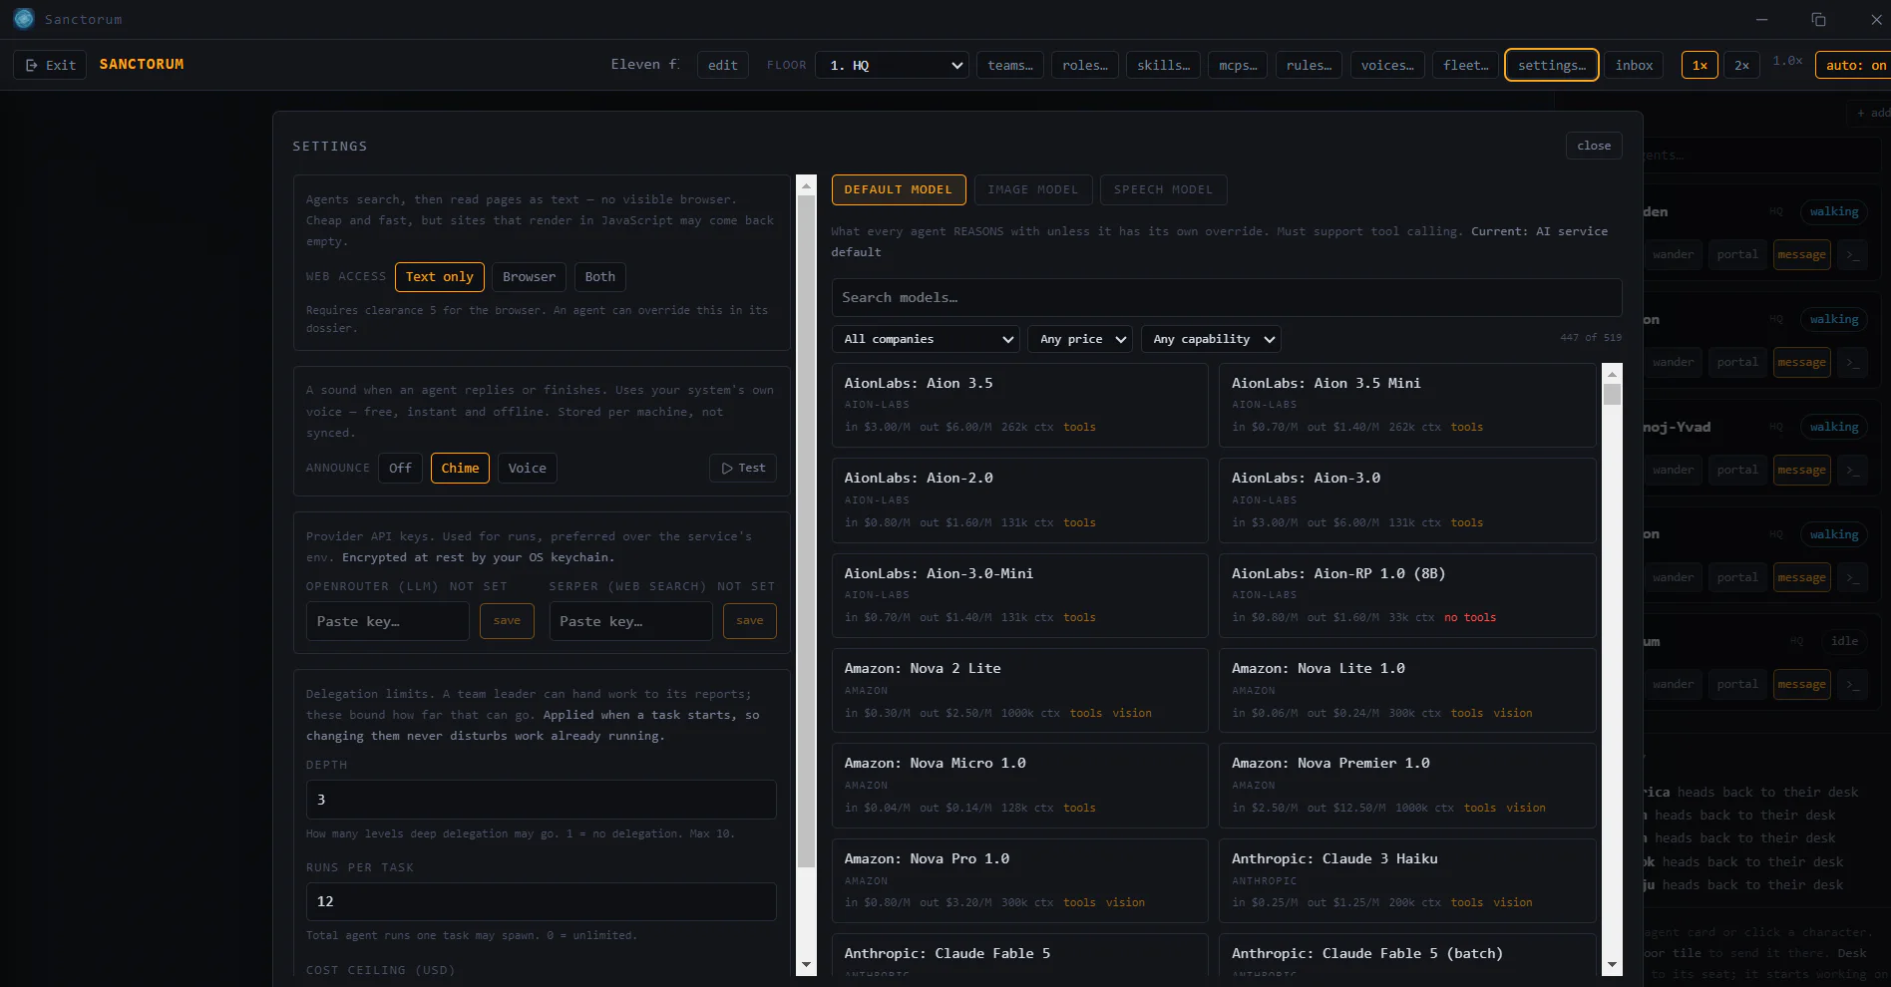
Task: Click the model list scrollbar thumb
Action: [1612, 395]
